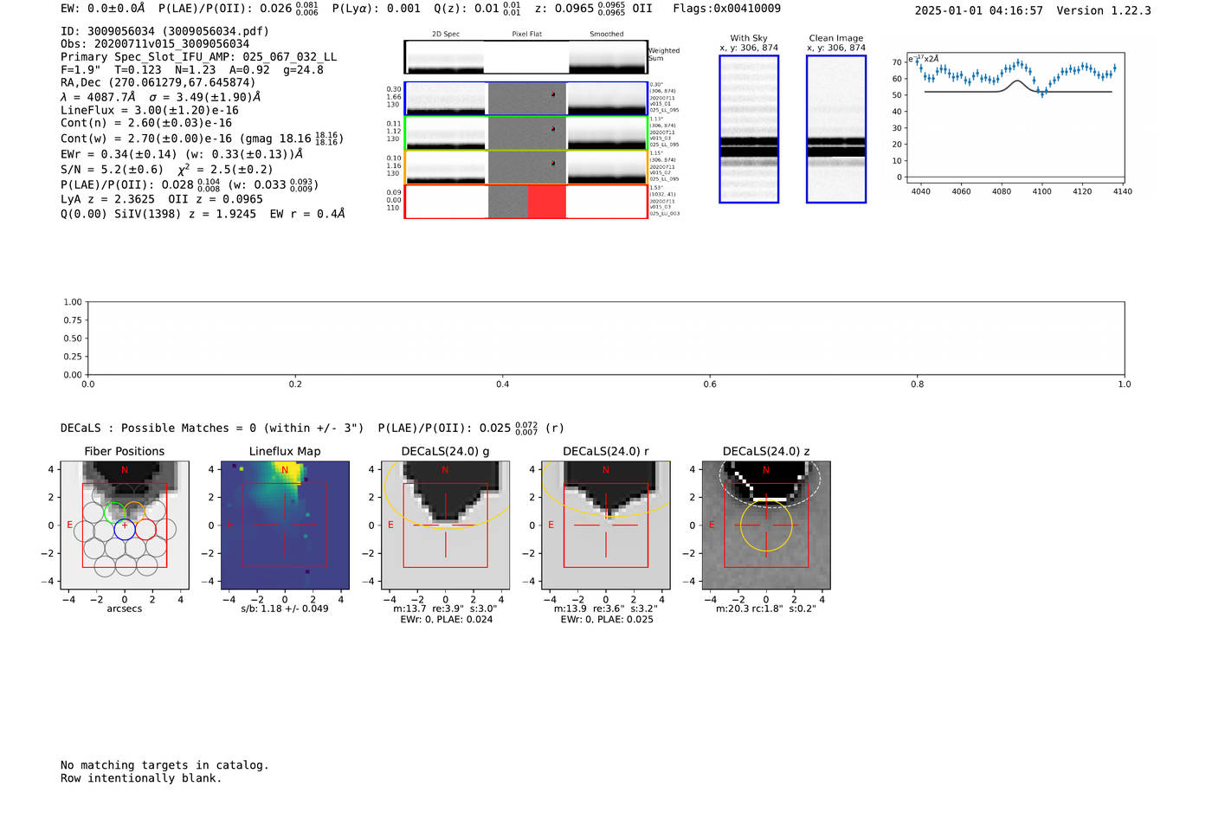The height and width of the screenshot is (825, 1212).
Task: Open the DECaLS(24.0) r image
Action: 606,525
